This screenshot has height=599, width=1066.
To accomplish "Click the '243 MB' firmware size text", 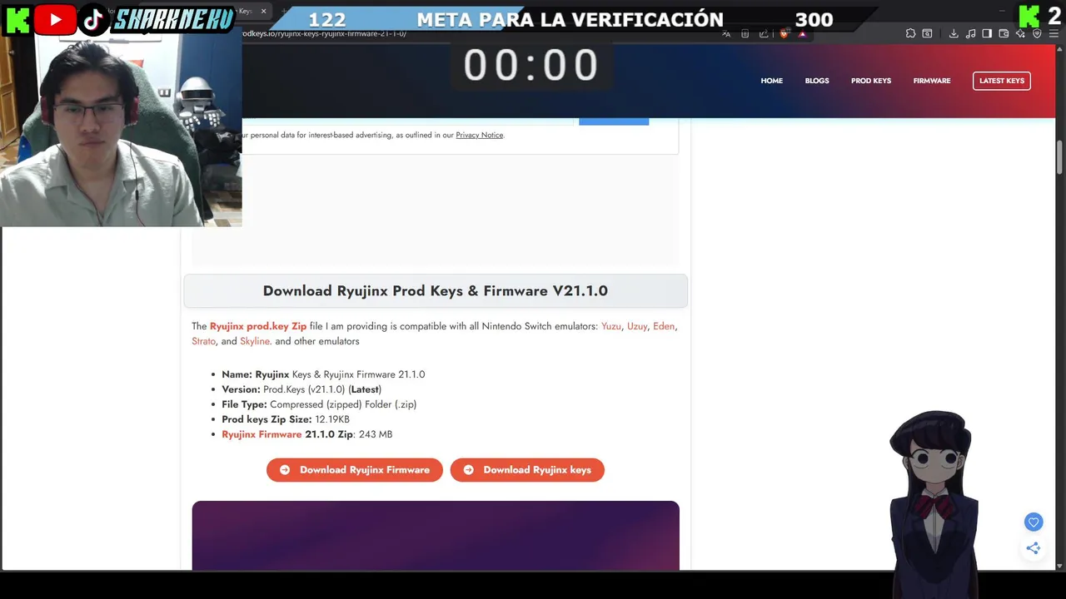I will [x=376, y=434].
